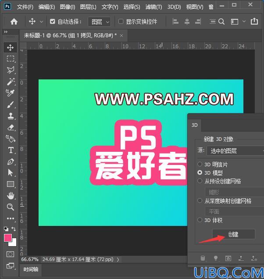Expand Move tool preset picker arrow
The width and height of the screenshot is (264, 279).
point(41,22)
